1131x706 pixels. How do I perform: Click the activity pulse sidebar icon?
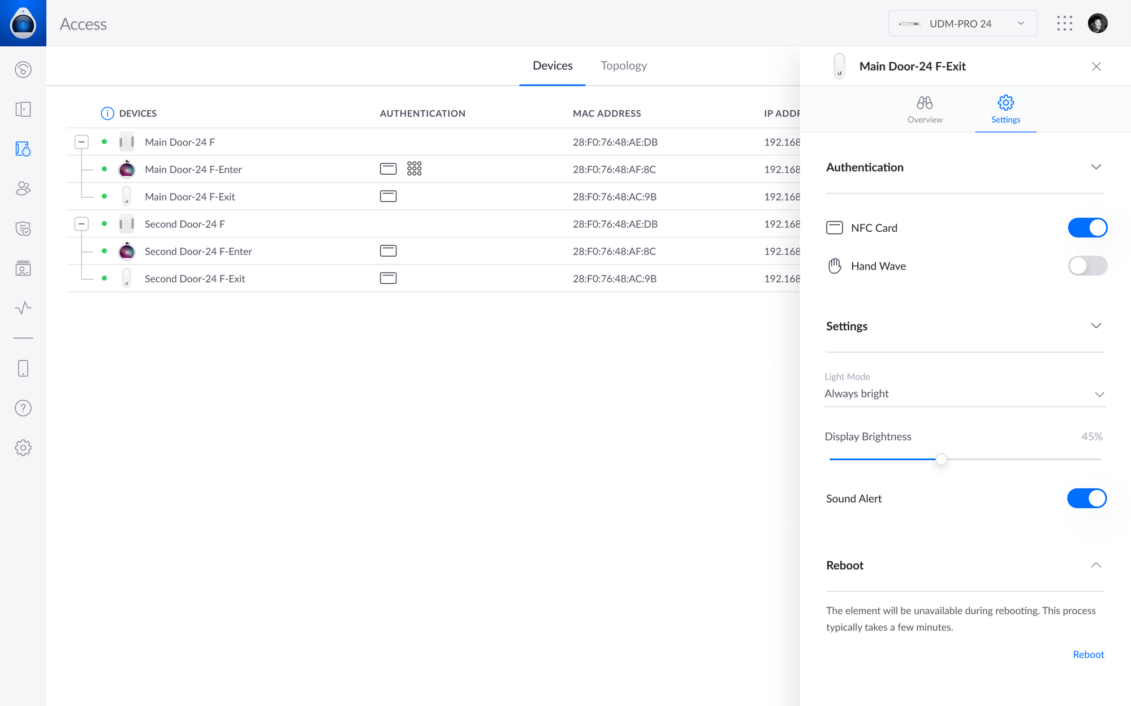[23, 308]
